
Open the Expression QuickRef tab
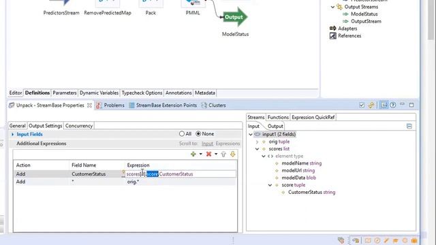click(x=313, y=117)
